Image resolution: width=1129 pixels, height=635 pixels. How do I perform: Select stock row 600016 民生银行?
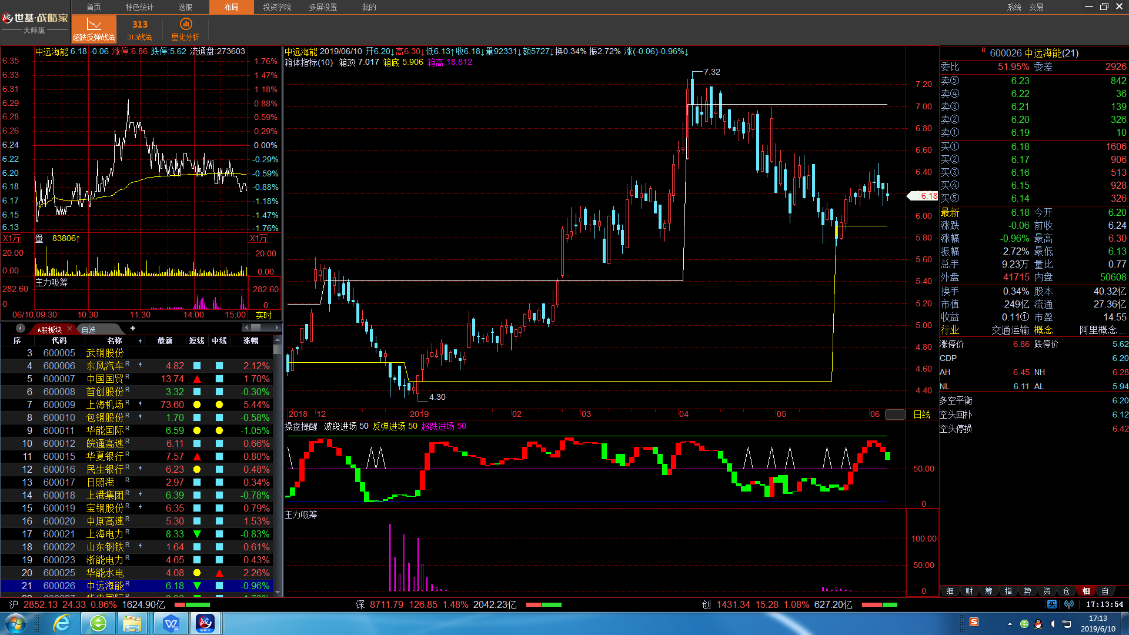pos(136,469)
